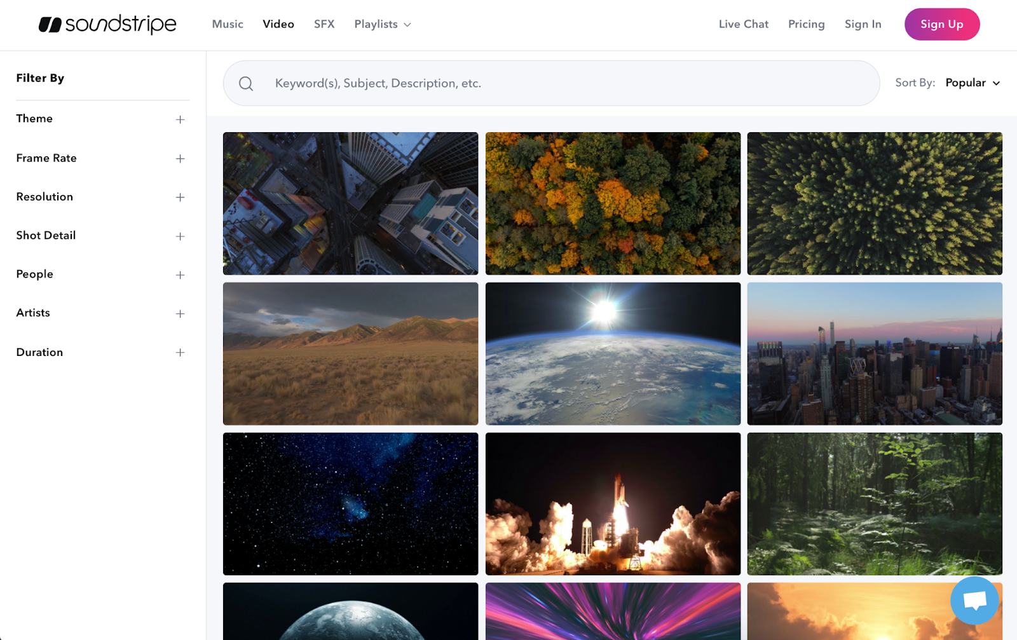Open the Pricing page

pyautogui.click(x=806, y=24)
